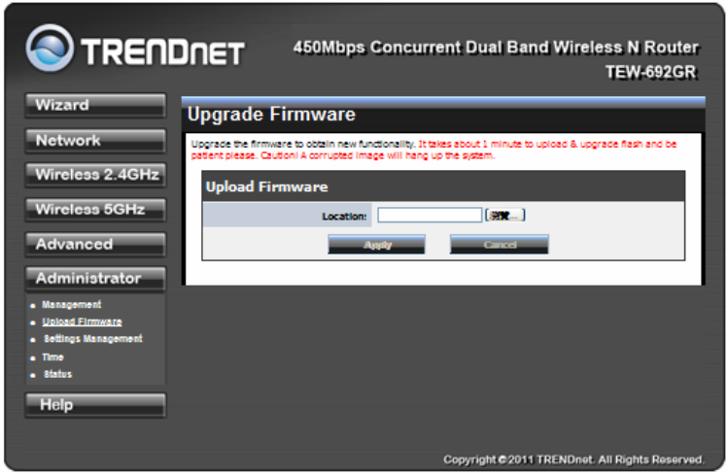The height and width of the screenshot is (473, 727).
Task: Apply the firmware upload
Action: point(376,244)
